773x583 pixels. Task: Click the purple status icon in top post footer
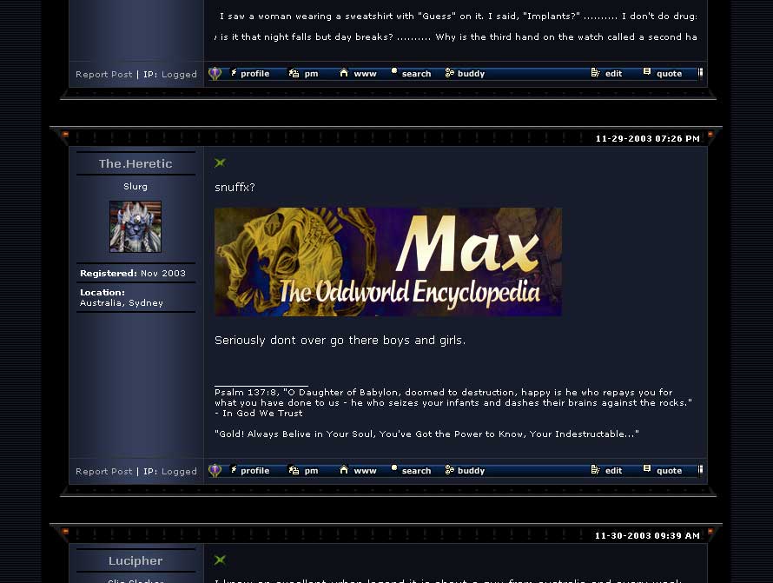coord(215,74)
